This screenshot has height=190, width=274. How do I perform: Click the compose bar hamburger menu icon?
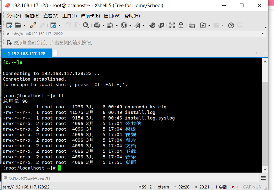click(263, 178)
